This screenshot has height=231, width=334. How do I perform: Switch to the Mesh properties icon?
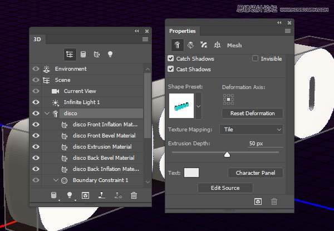178,45
